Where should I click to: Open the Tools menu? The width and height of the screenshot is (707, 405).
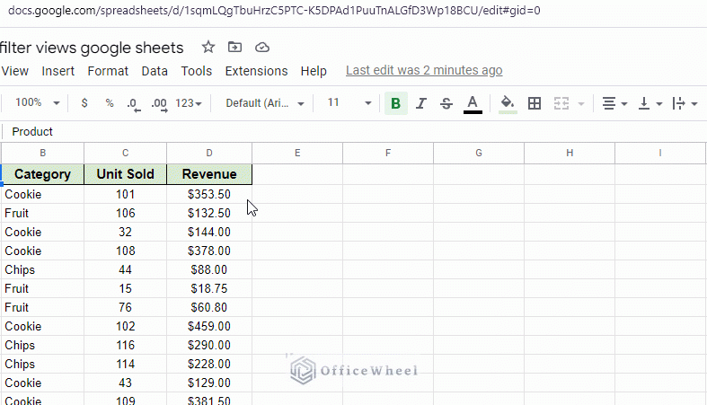[196, 71]
